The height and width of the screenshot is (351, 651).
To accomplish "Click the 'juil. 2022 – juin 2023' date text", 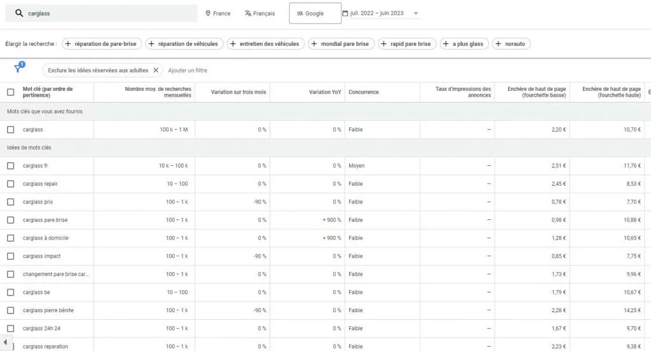I will tap(376, 13).
